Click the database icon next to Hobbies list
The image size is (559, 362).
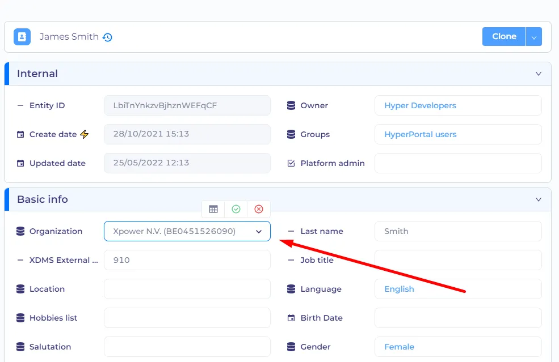click(x=20, y=318)
